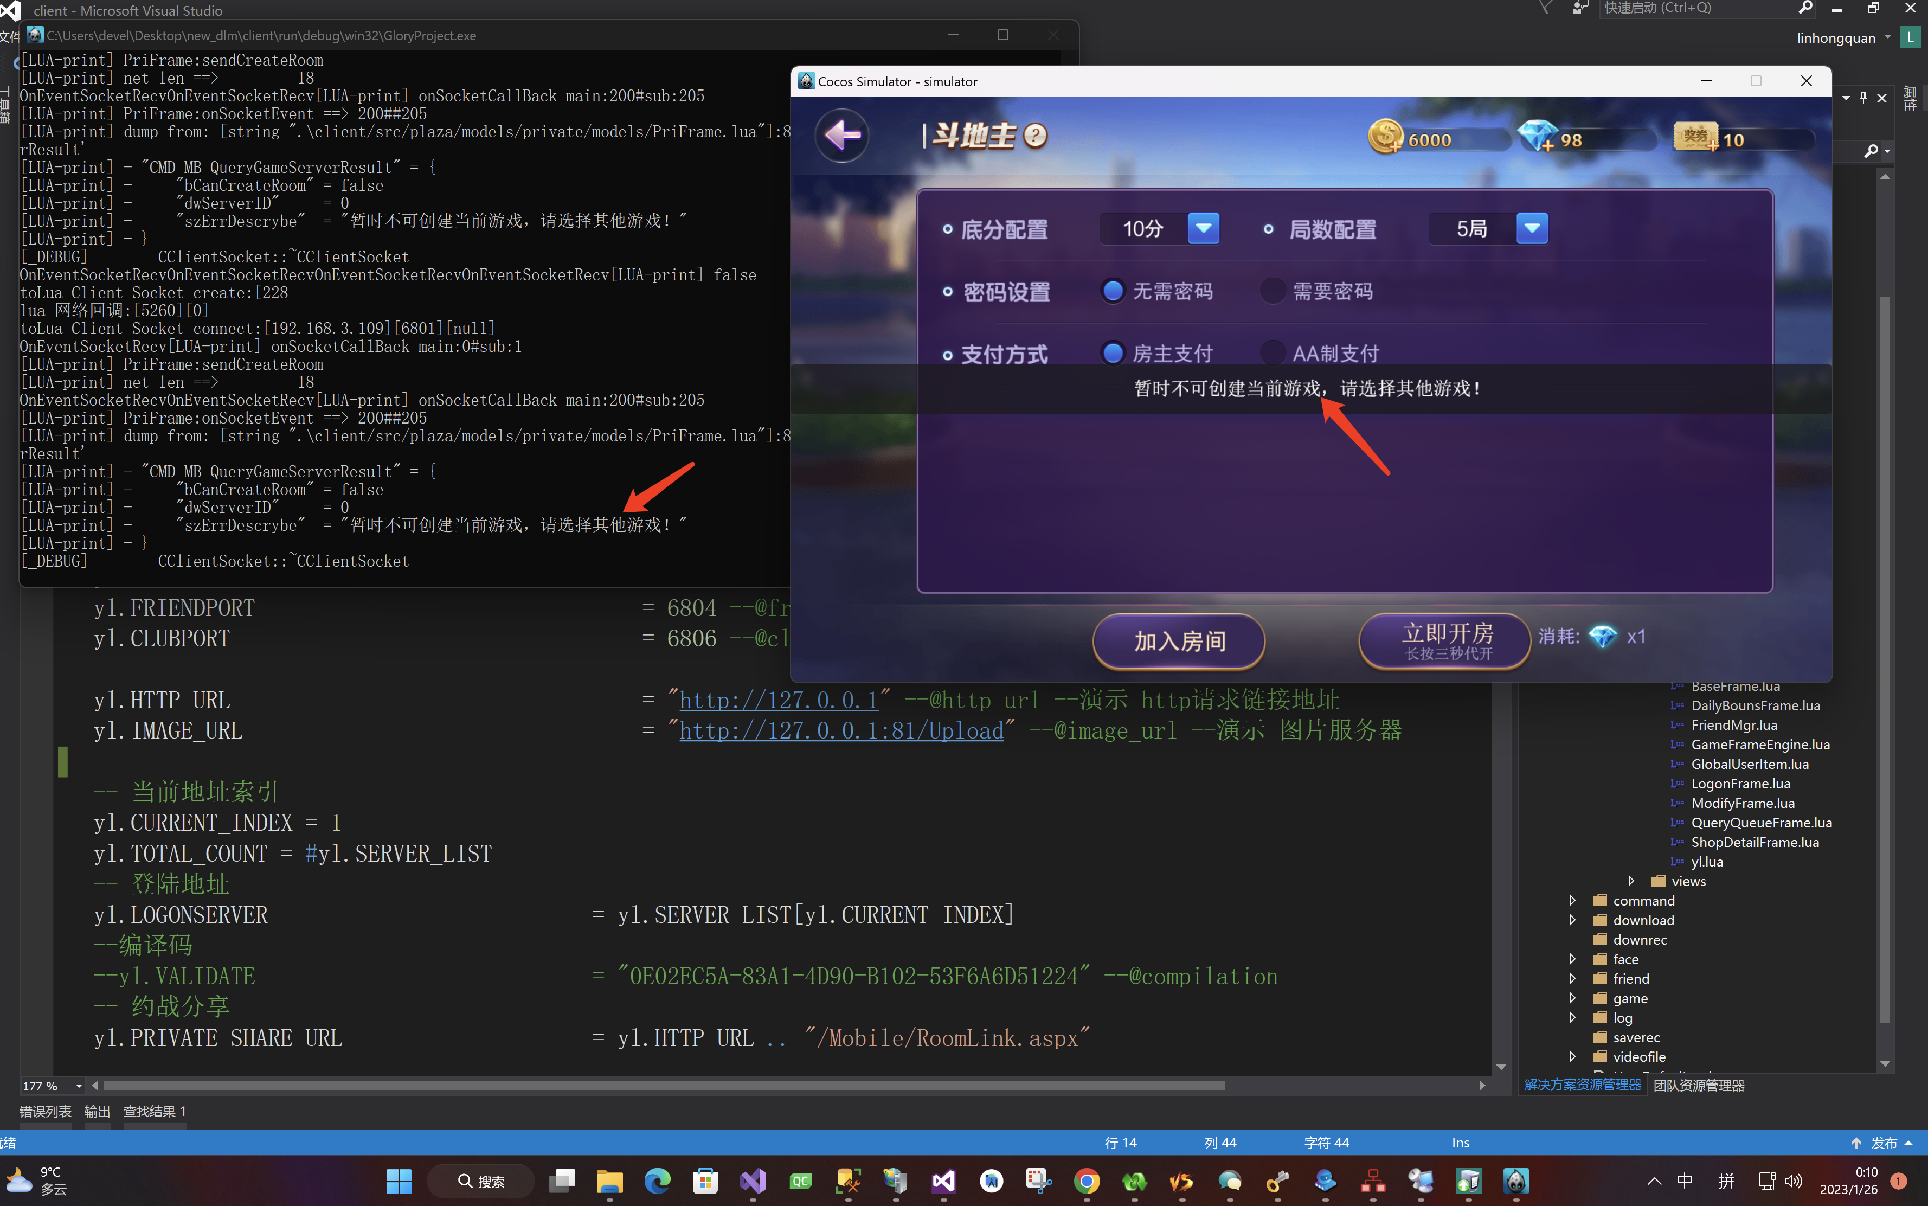Click the notification badge next to the clock
1928x1206 pixels.
1899,1181
